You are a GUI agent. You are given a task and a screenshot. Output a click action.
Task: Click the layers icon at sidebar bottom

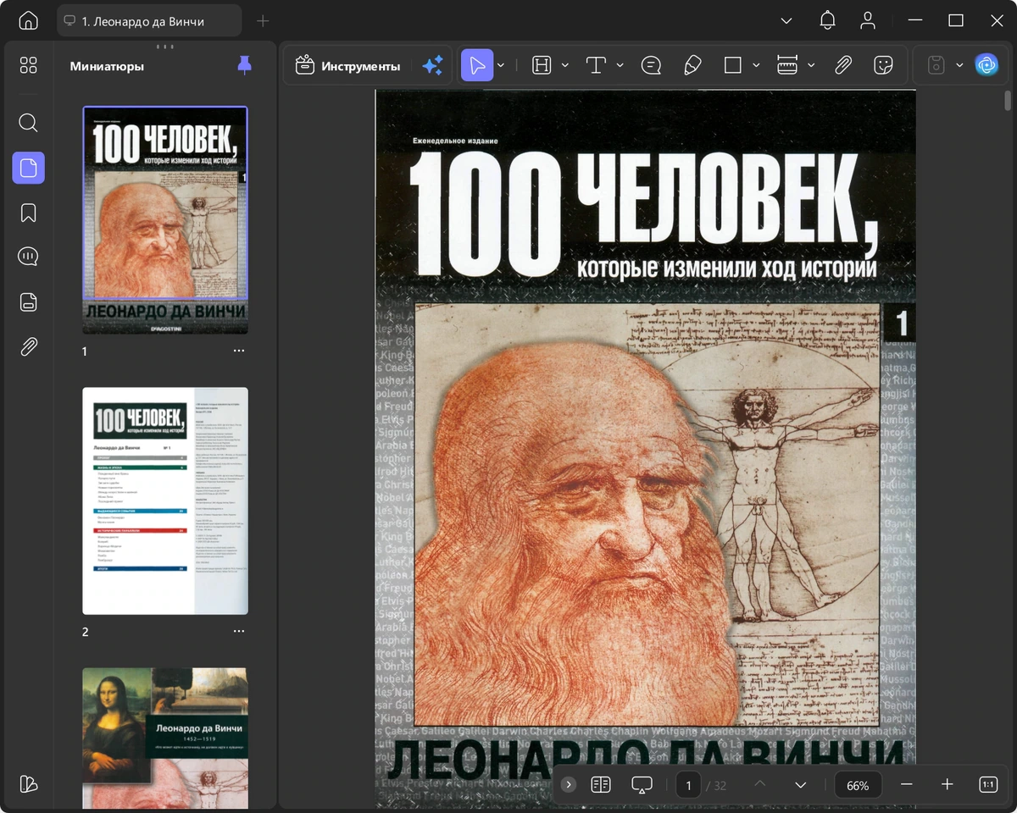click(28, 783)
